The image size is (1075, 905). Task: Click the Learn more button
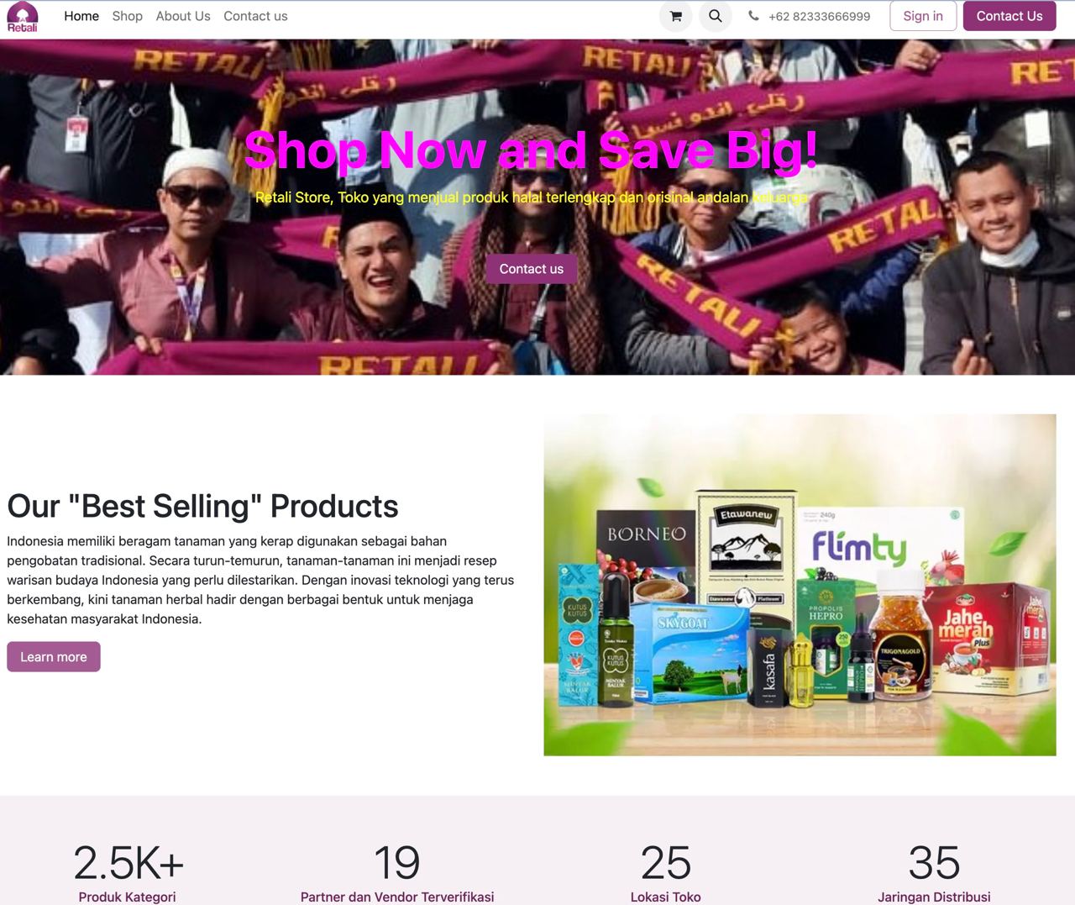point(54,657)
